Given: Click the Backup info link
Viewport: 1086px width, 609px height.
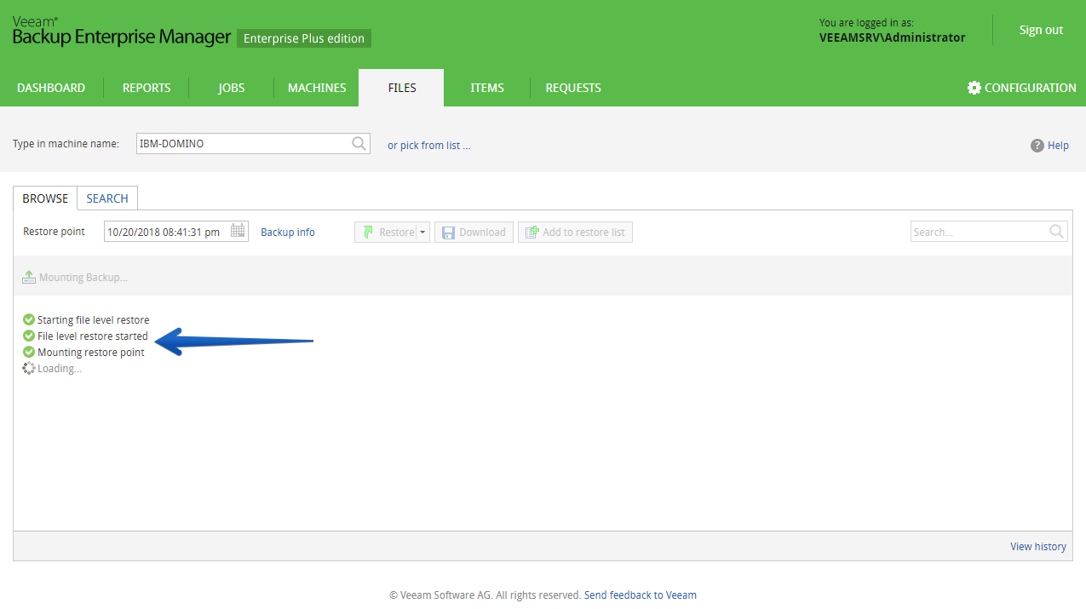Looking at the screenshot, I should tap(288, 233).
